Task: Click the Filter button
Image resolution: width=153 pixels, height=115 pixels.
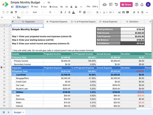Action: point(34,7)
